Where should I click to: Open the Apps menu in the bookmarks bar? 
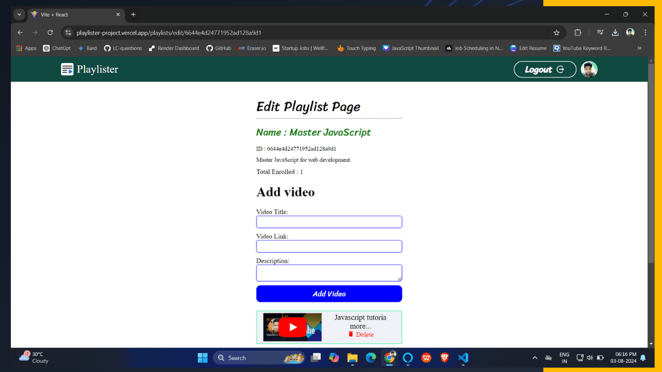click(x=26, y=48)
